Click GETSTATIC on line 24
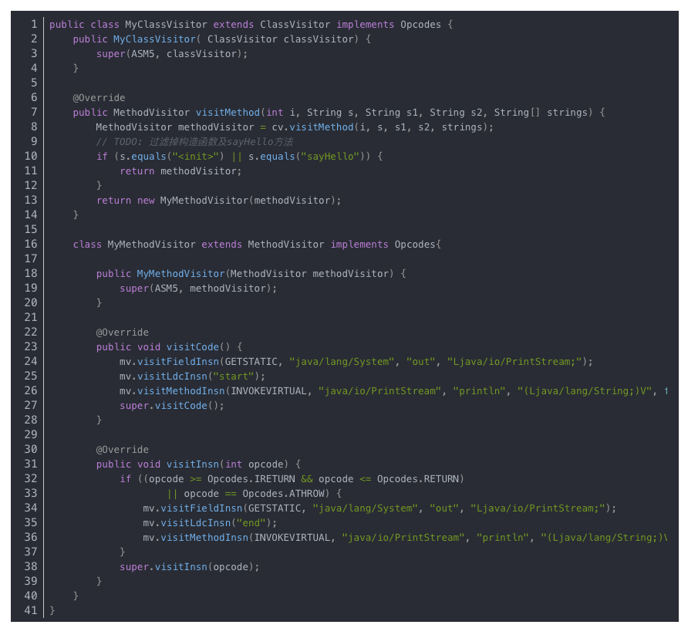The width and height of the screenshot is (688, 628). (x=251, y=362)
